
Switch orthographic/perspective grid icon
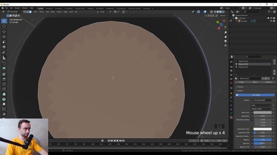click(225, 45)
